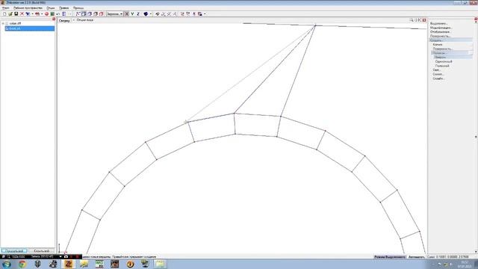Open the first command group in right panel
The width and height of the screenshot is (478, 269).
point(438,23)
